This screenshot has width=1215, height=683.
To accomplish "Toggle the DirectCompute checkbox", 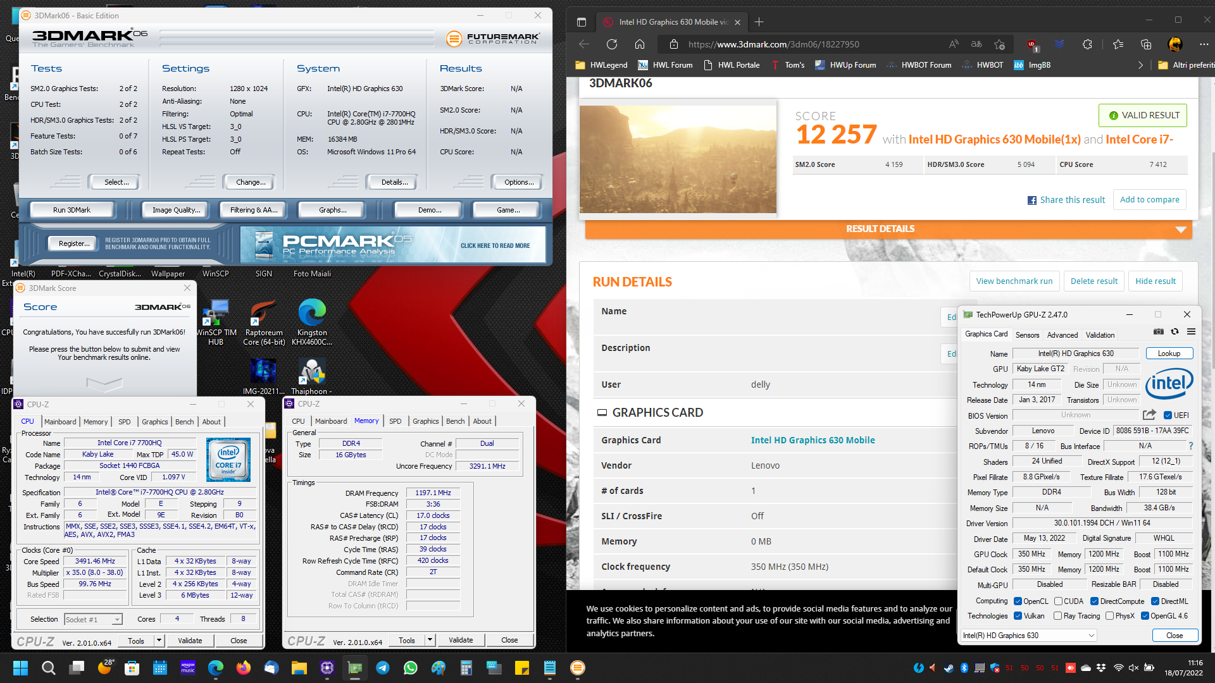I will pos(1094,601).
